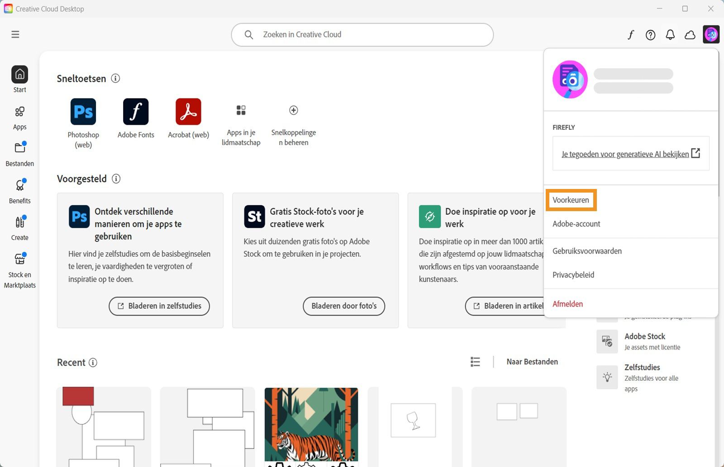Open the notifications bell
724x467 pixels.
pyautogui.click(x=671, y=34)
